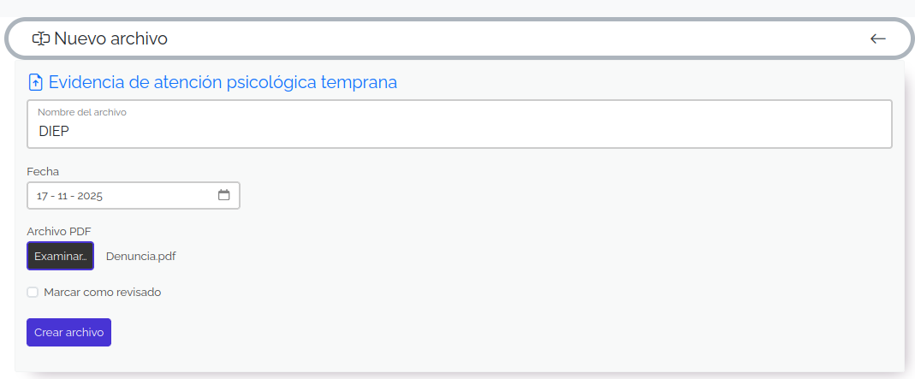The height and width of the screenshot is (379, 915).
Task: Click the Denuncia.pdf selected file name
Action: [140, 256]
